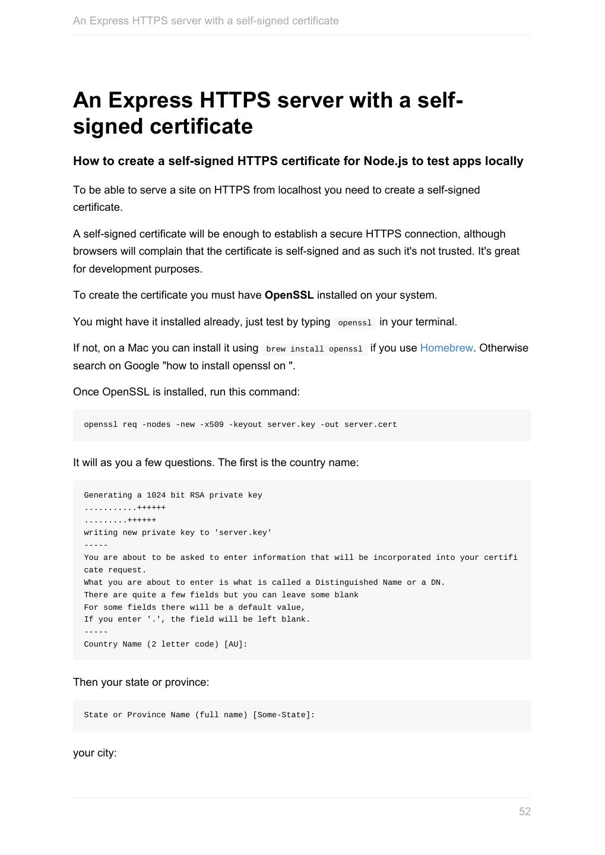The image size is (605, 855).
Task: Open the Homebrew link
Action: pos(446,348)
